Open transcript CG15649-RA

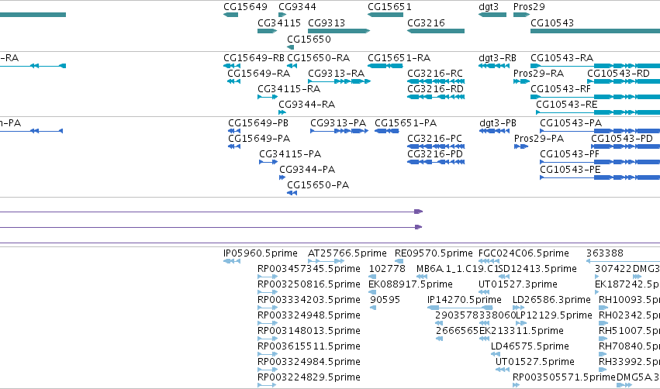pos(259,74)
